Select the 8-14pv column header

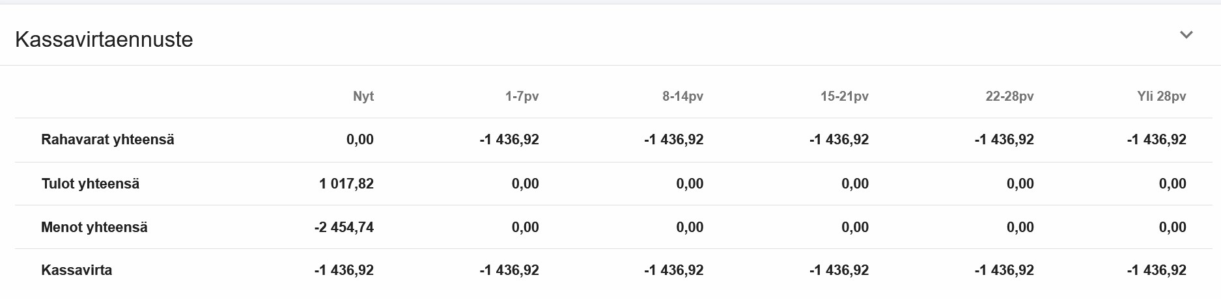[x=683, y=96]
